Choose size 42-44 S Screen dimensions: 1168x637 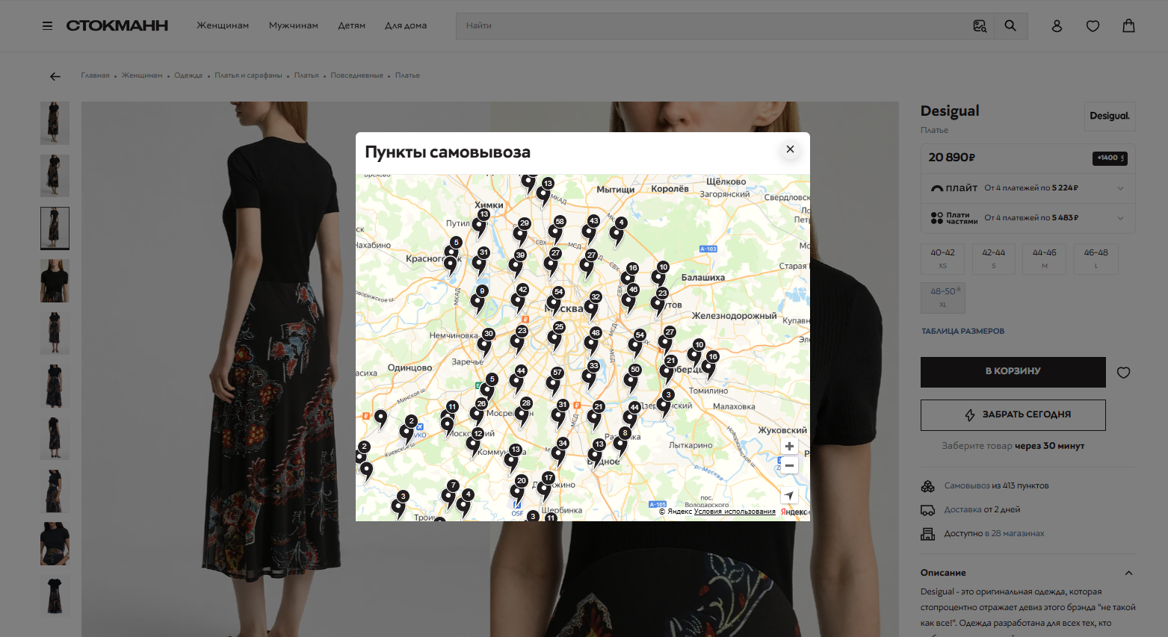pyautogui.click(x=994, y=259)
